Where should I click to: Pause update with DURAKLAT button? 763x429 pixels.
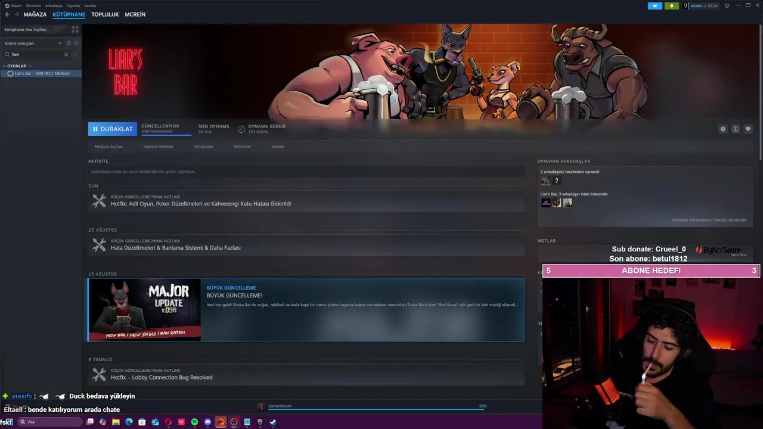pyautogui.click(x=113, y=129)
